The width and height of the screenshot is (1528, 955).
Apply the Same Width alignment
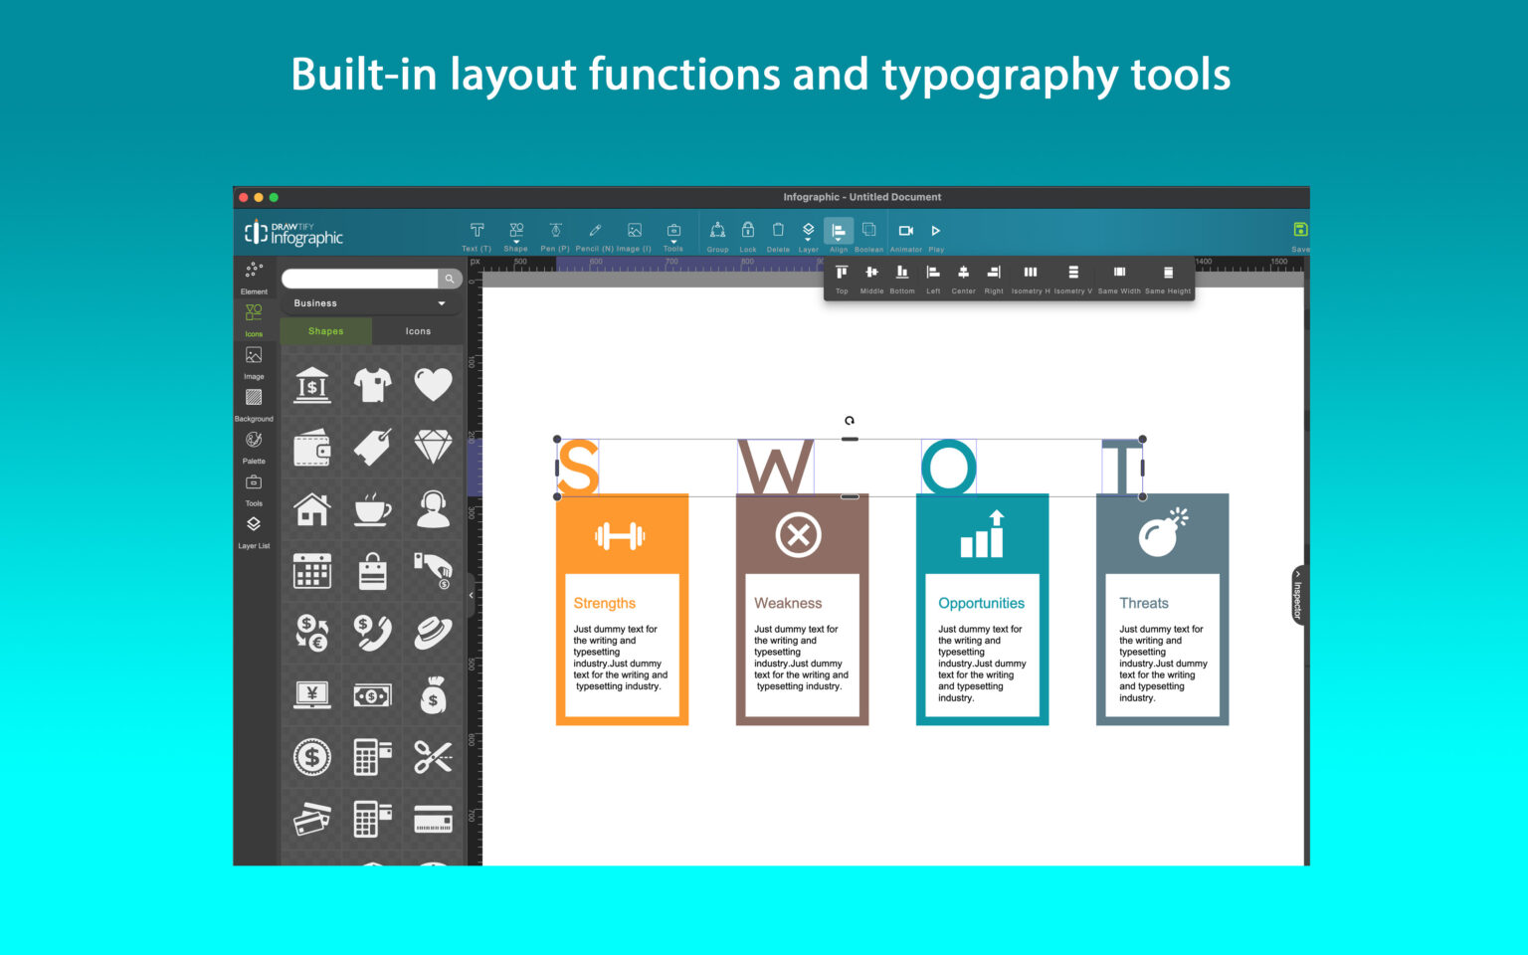[1118, 275]
